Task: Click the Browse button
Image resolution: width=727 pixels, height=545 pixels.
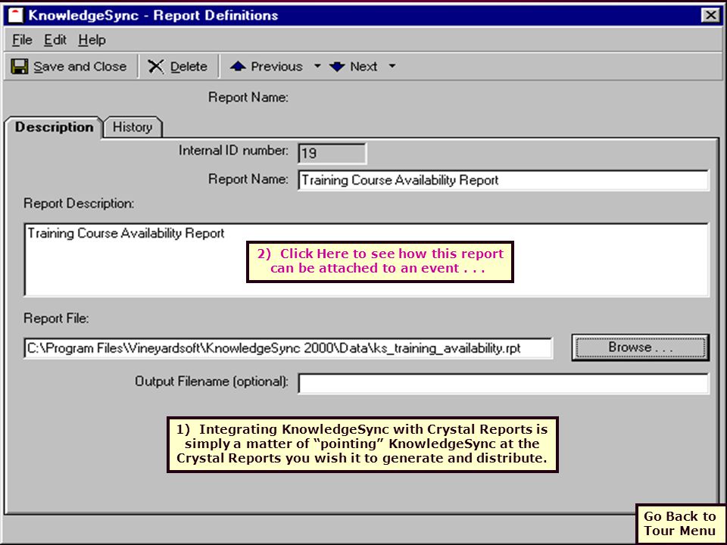Action: pyautogui.click(x=641, y=347)
